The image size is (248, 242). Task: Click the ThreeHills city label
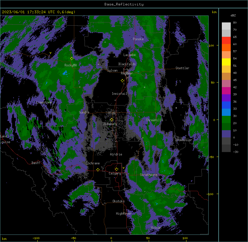tap(155, 120)
